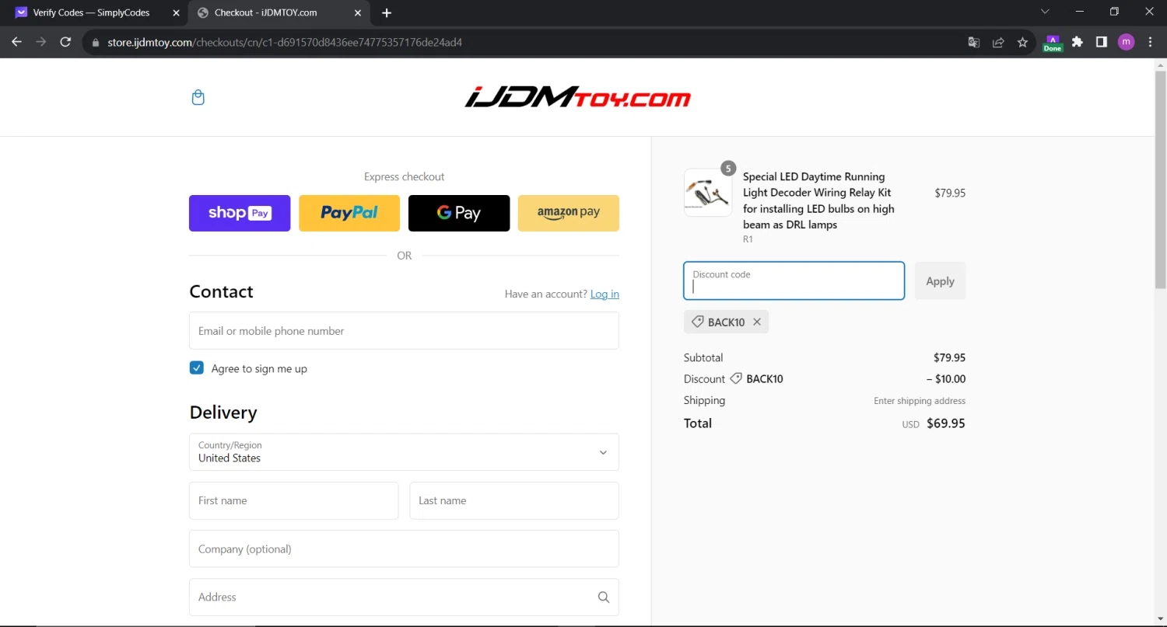Click the Address input field
The height and width of the screenshot is (627, 1167).
(404, 597)
